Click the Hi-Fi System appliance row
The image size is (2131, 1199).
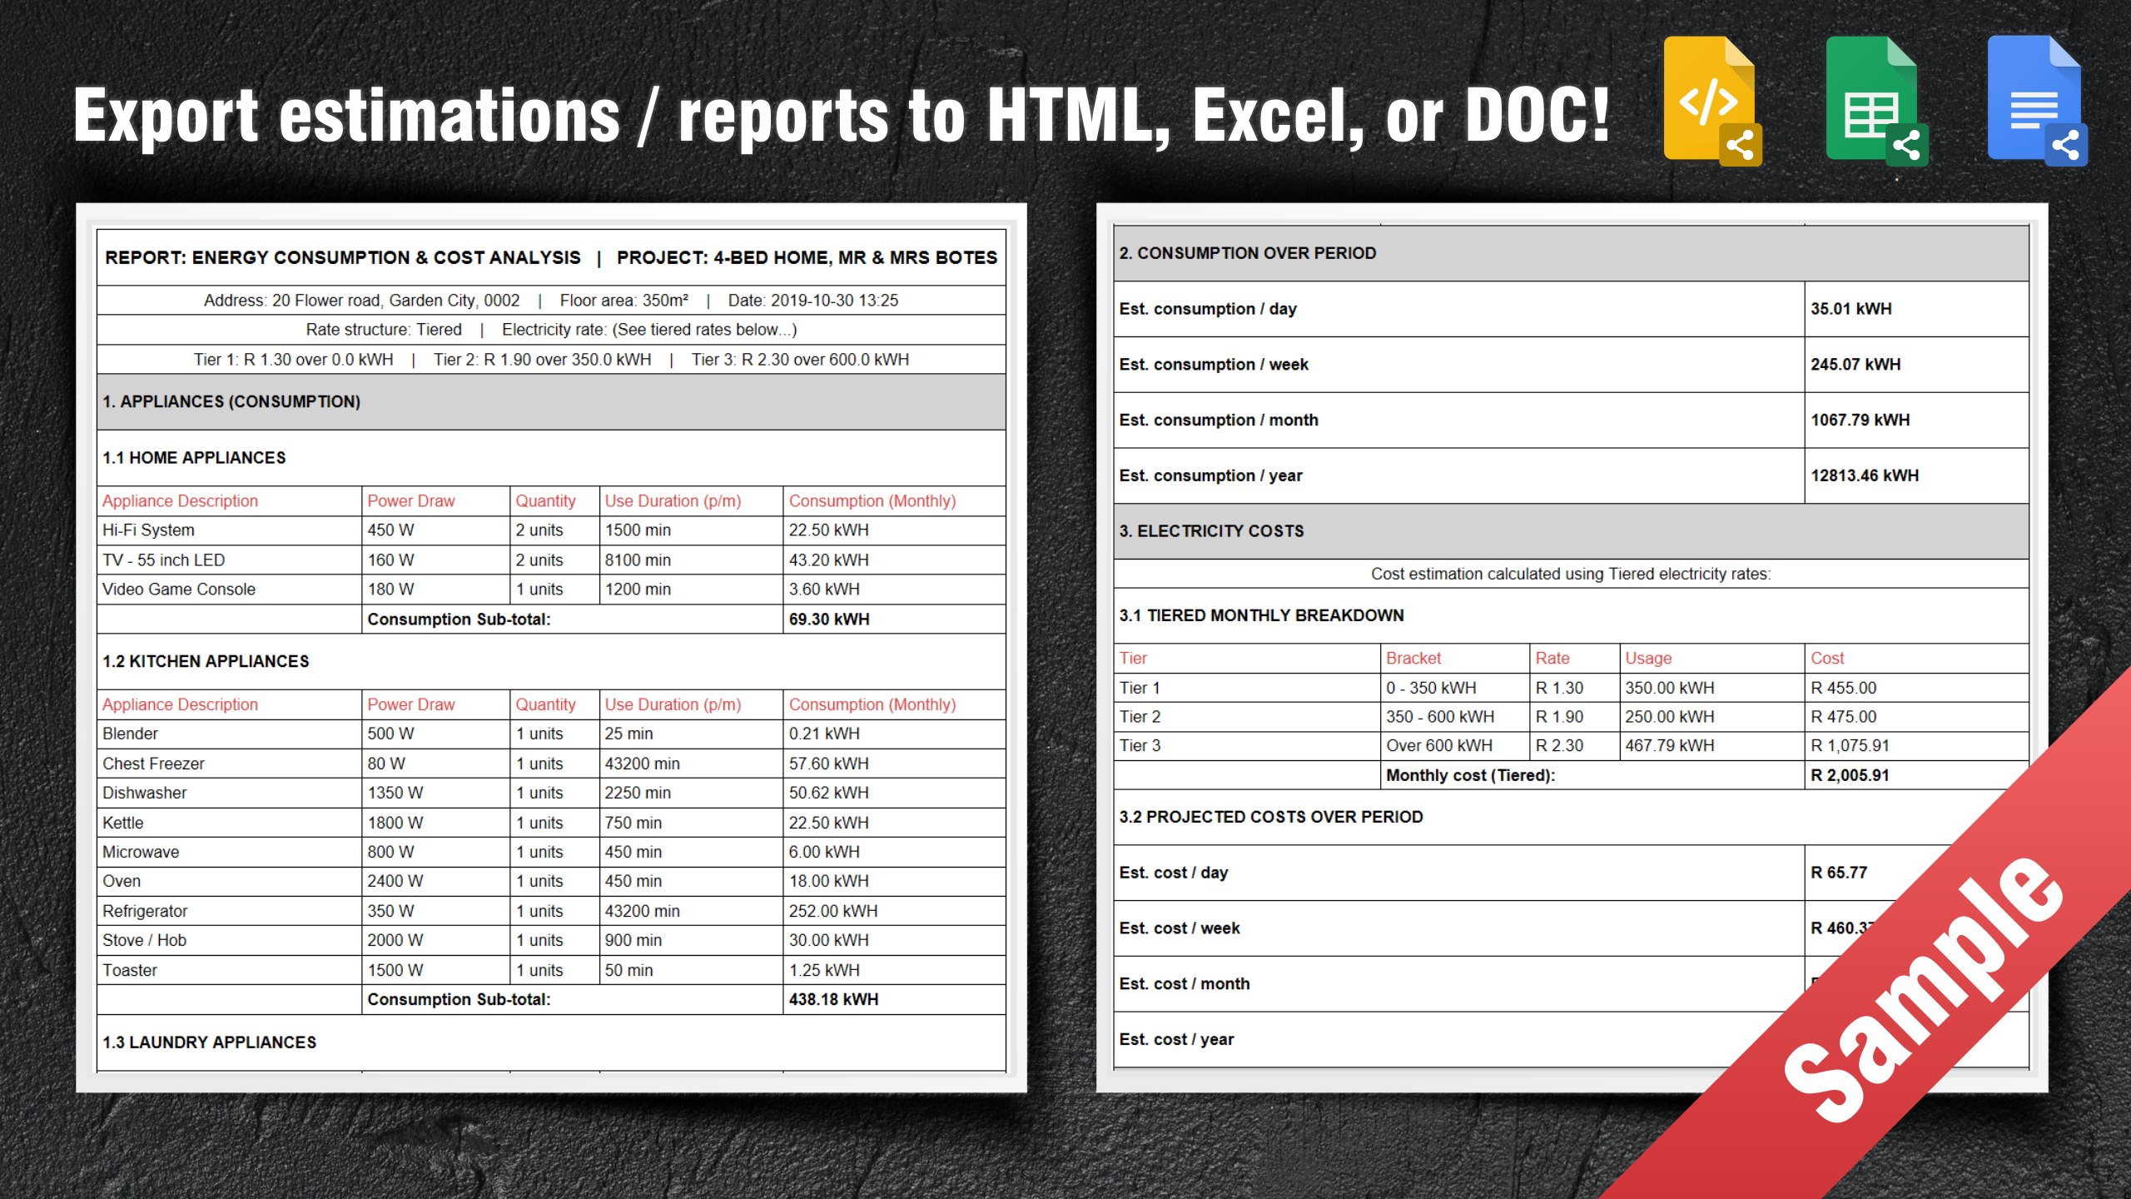pos(148,530)
